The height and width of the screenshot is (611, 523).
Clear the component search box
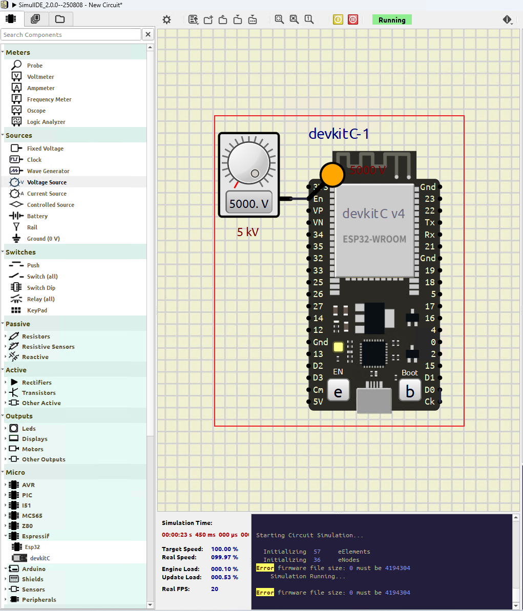[148, 34]
